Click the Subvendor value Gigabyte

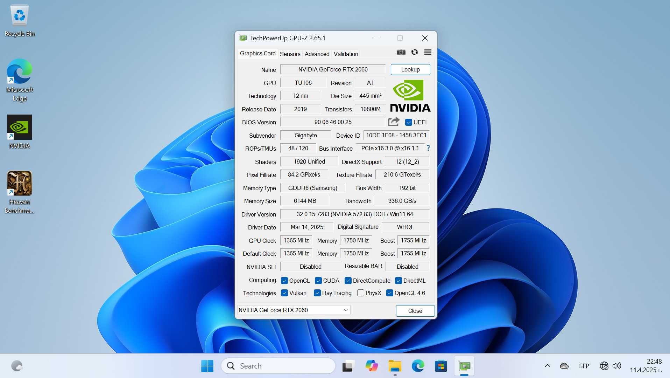pos(305,135)
